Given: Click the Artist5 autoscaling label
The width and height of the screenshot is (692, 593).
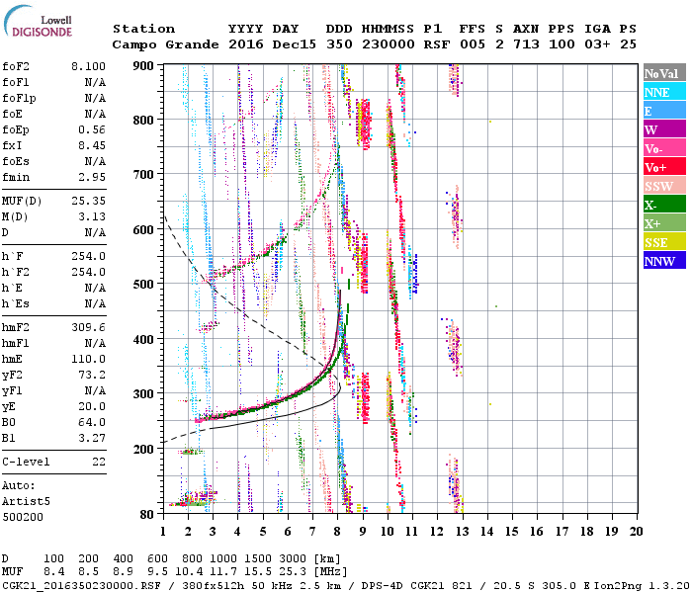Looking at the screenshot, I should (x=26, y=502).
